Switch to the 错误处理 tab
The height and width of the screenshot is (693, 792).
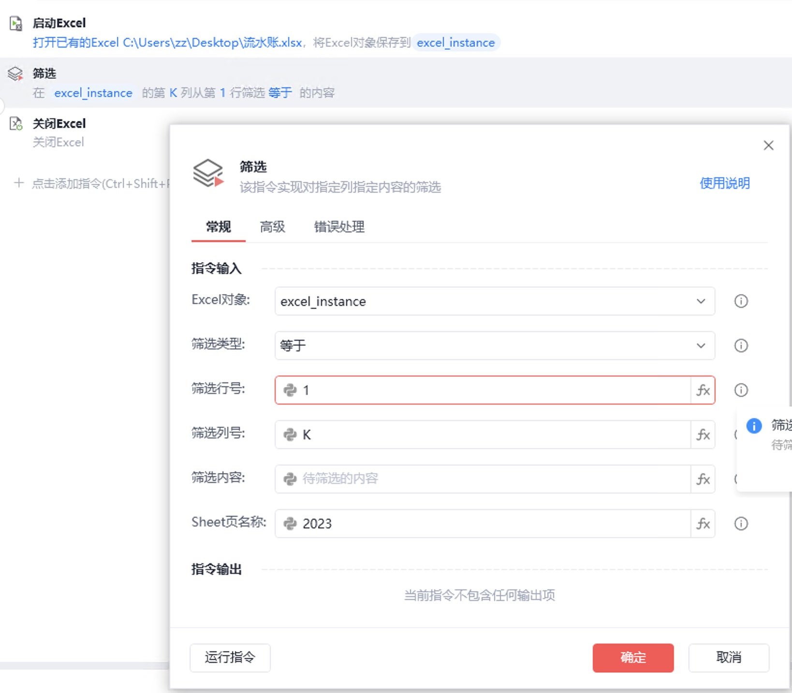(x=339, y=226)
